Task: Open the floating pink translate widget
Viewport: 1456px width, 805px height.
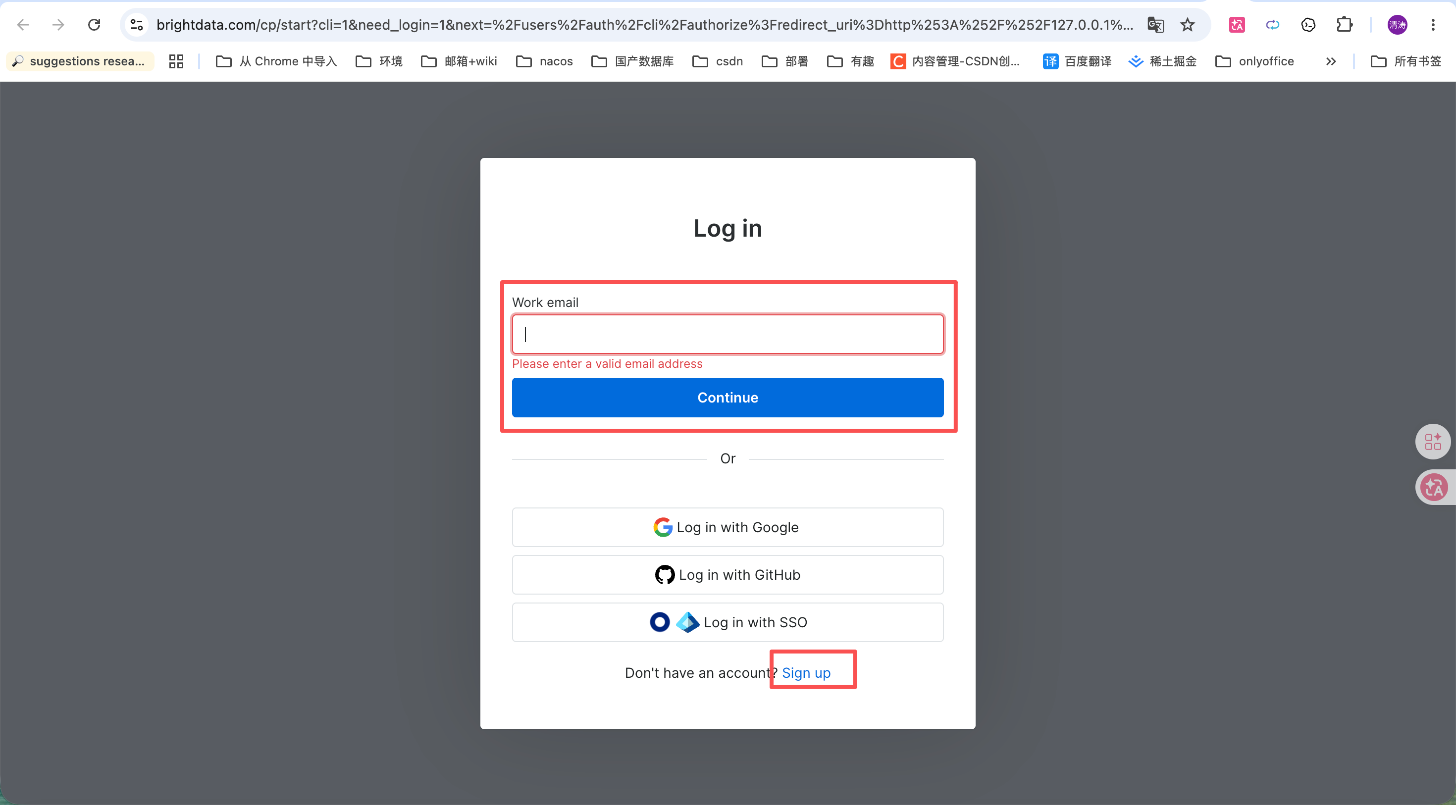Action: [1434, 487]
